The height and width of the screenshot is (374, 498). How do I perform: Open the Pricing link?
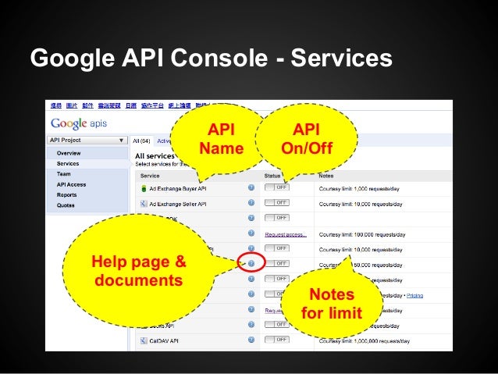click(x=414, y=295)
